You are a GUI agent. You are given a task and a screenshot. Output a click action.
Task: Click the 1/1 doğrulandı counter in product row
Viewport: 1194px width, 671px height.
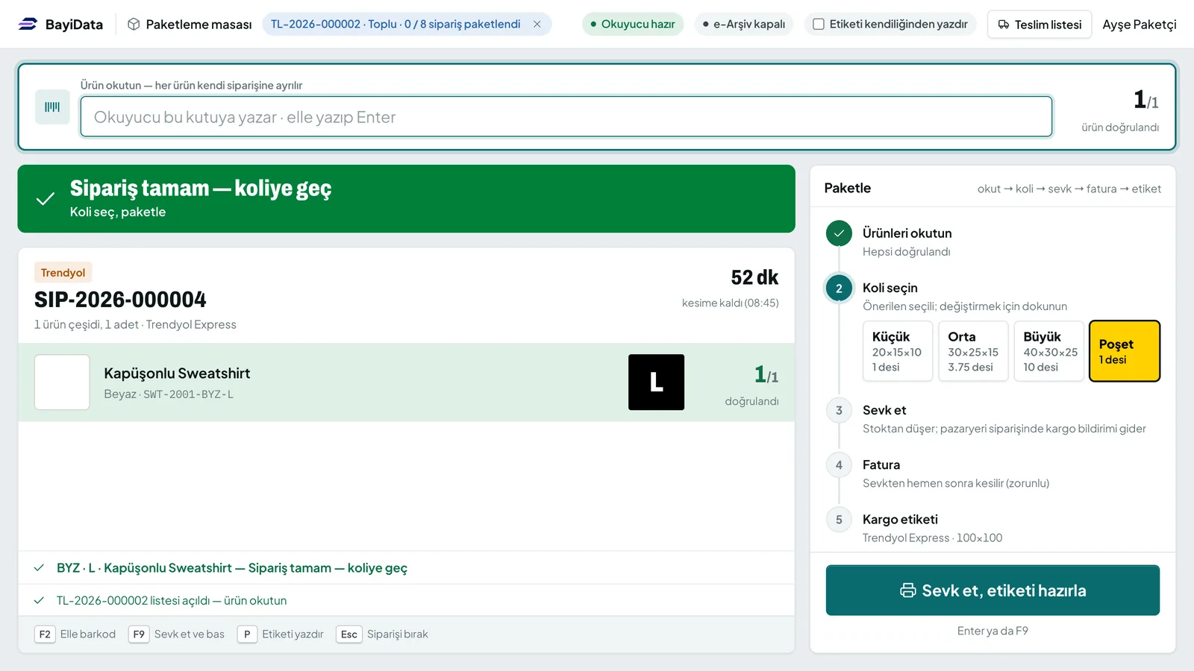tap(754, 385)
